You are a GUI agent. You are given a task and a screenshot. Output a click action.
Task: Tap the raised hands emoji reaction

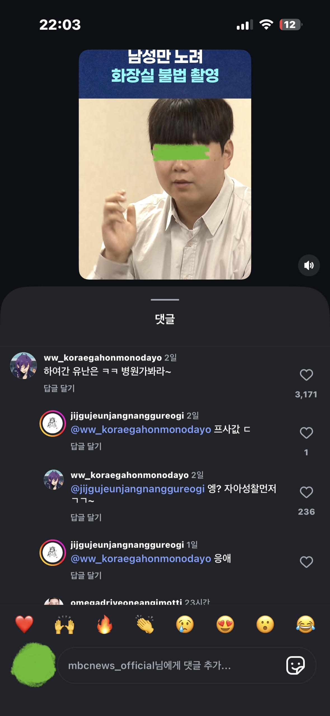pos(64,624)
